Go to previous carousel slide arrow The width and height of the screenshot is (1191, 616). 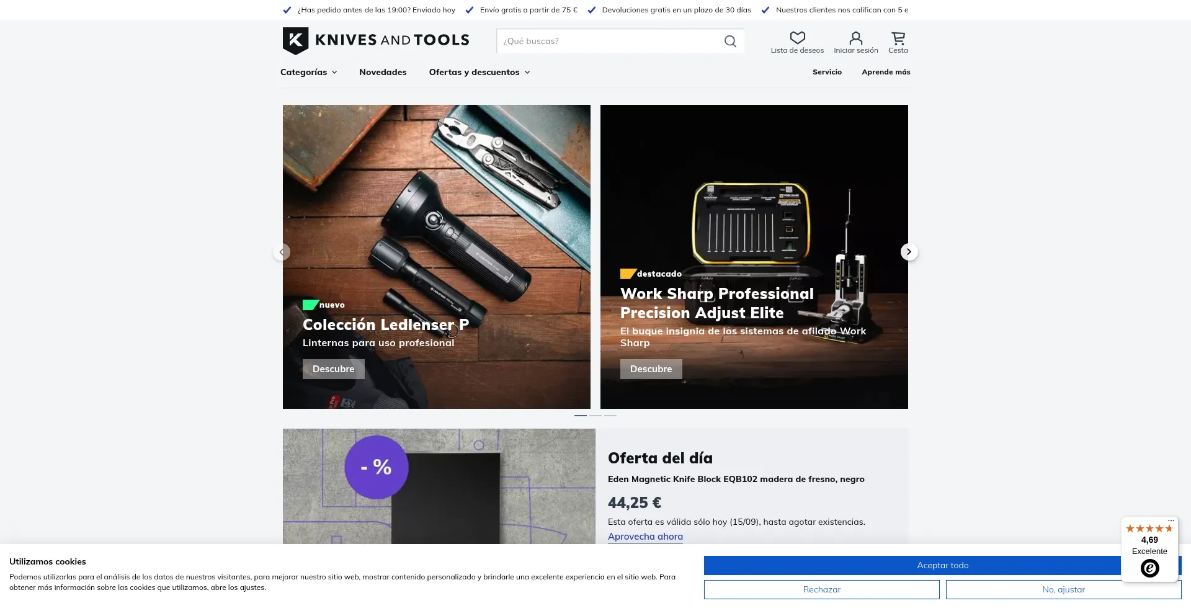click(x=282, y=252)
